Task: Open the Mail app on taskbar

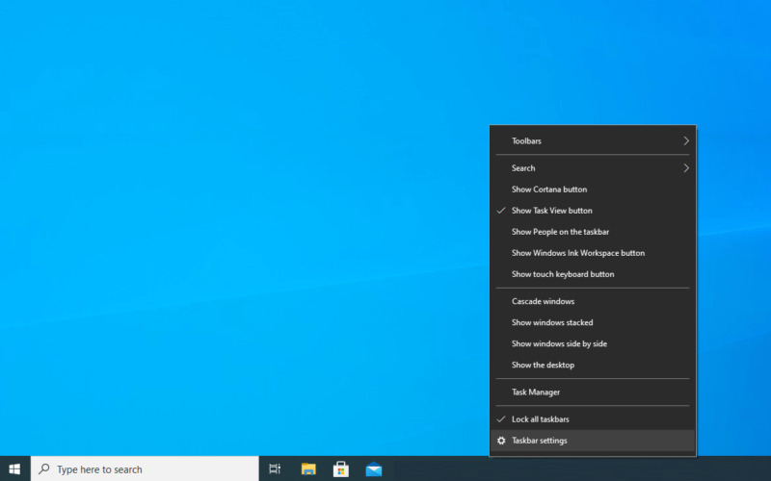Action: 374,469
